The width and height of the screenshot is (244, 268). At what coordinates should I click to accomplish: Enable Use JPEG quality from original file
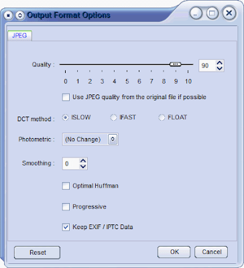pyautogui.click(x=66, y=97)
